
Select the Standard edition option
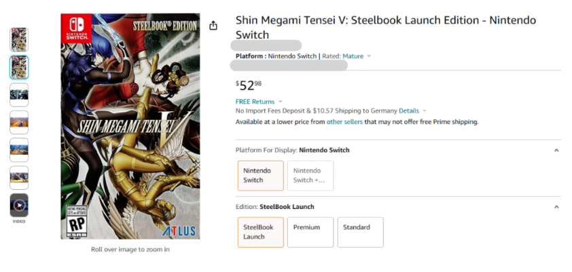pyautogui.click(x=360, y=232)
